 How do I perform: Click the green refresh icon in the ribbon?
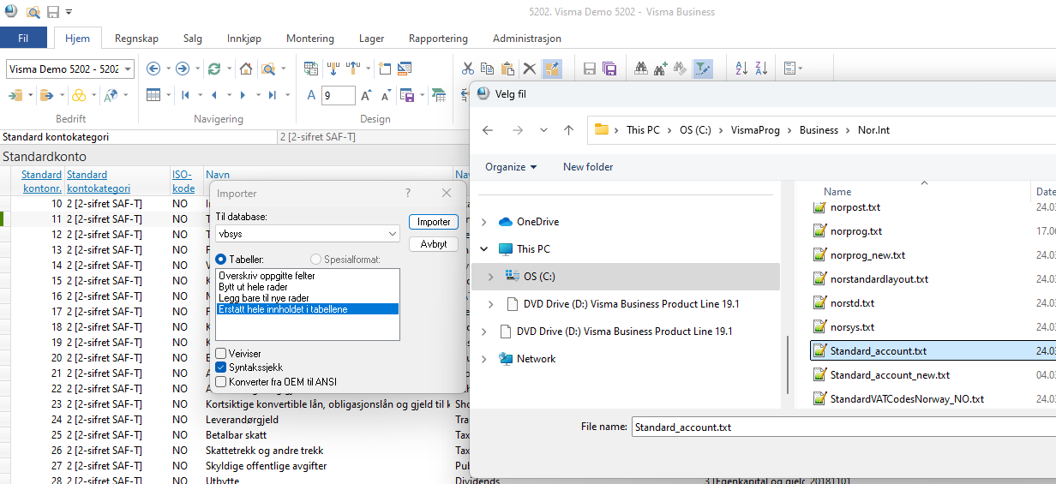[x=214, y=69]
